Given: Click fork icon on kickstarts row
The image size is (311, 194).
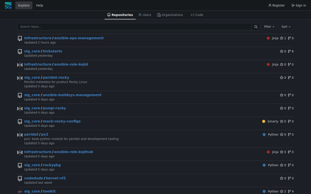Looking at the screenshot, I should (x=289, y=51).
